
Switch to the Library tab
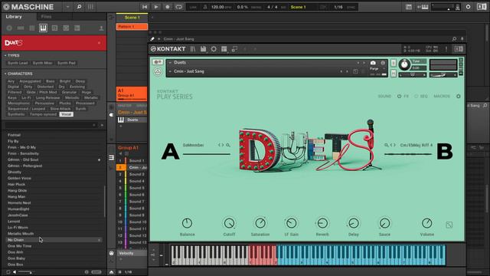tap(14, 17)
